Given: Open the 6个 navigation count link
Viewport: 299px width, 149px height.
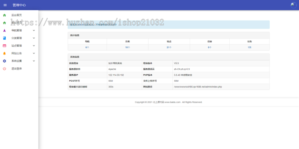Looking at the screenshot, I should [x=87, y=47].
